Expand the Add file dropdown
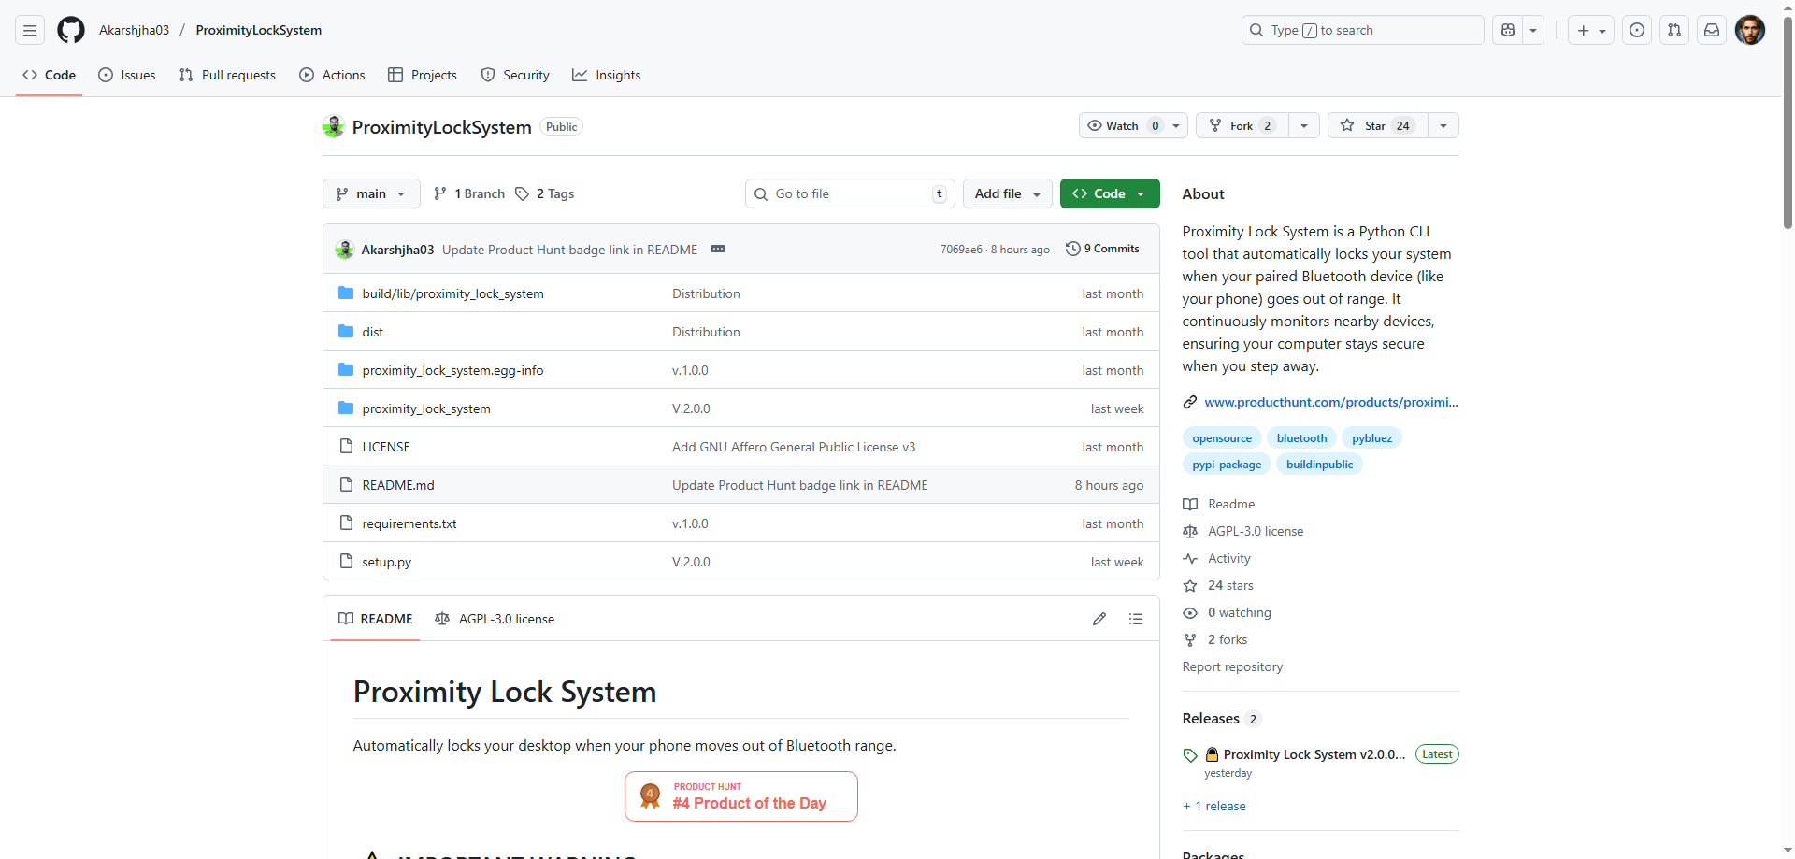Screen dimensions: 1795x859 click(x=1007, y=193)
